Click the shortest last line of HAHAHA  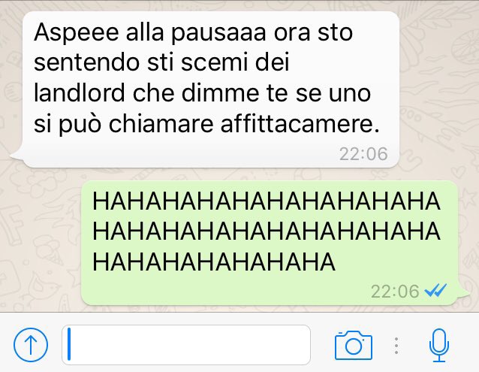click(214, 262)
